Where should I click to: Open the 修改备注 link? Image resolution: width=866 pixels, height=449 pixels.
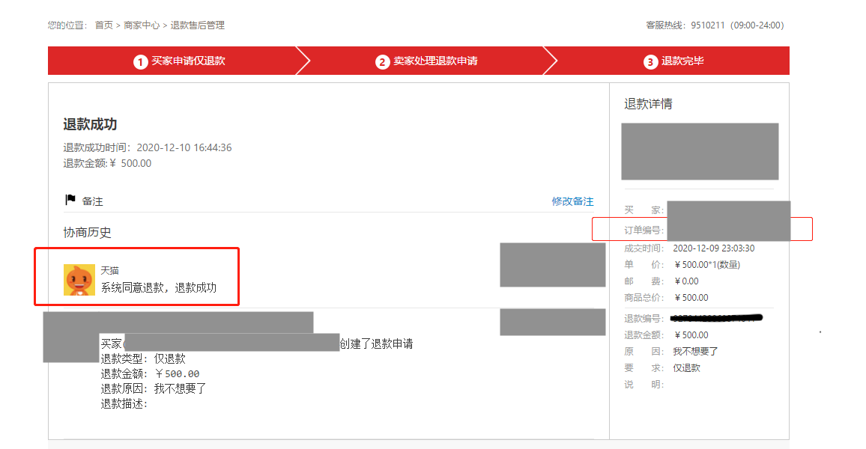pyautogui.click(x=572, y=201)
